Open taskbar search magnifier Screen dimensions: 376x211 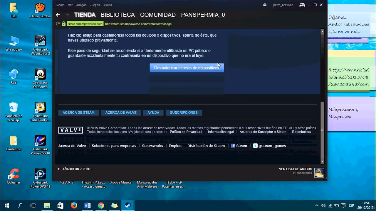[20, 205]
